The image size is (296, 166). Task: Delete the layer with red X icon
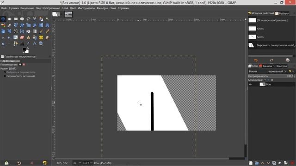[x=292, y=163]
